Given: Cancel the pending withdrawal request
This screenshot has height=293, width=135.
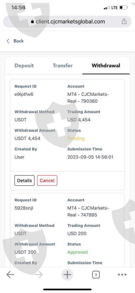Looking at the screenshot, I should tap(47, 181).
